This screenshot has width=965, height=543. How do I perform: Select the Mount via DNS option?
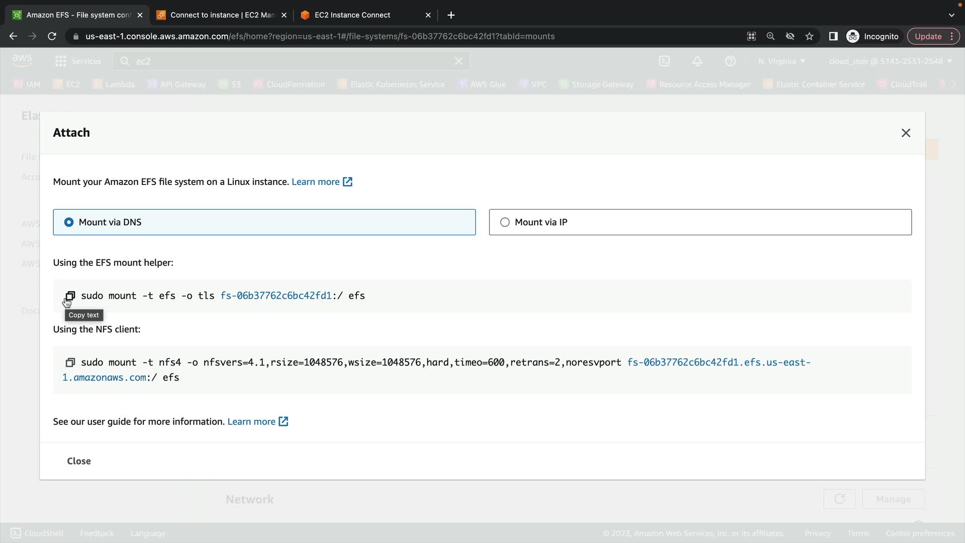[69, 222]
